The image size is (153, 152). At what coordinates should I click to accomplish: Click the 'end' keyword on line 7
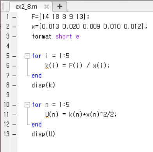[37, 75]
